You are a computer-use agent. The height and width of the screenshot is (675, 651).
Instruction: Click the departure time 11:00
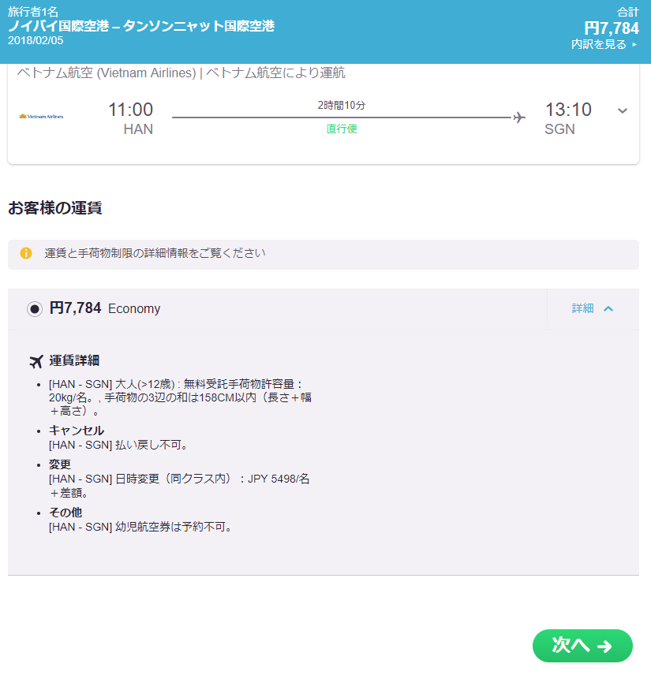(130, 110)
